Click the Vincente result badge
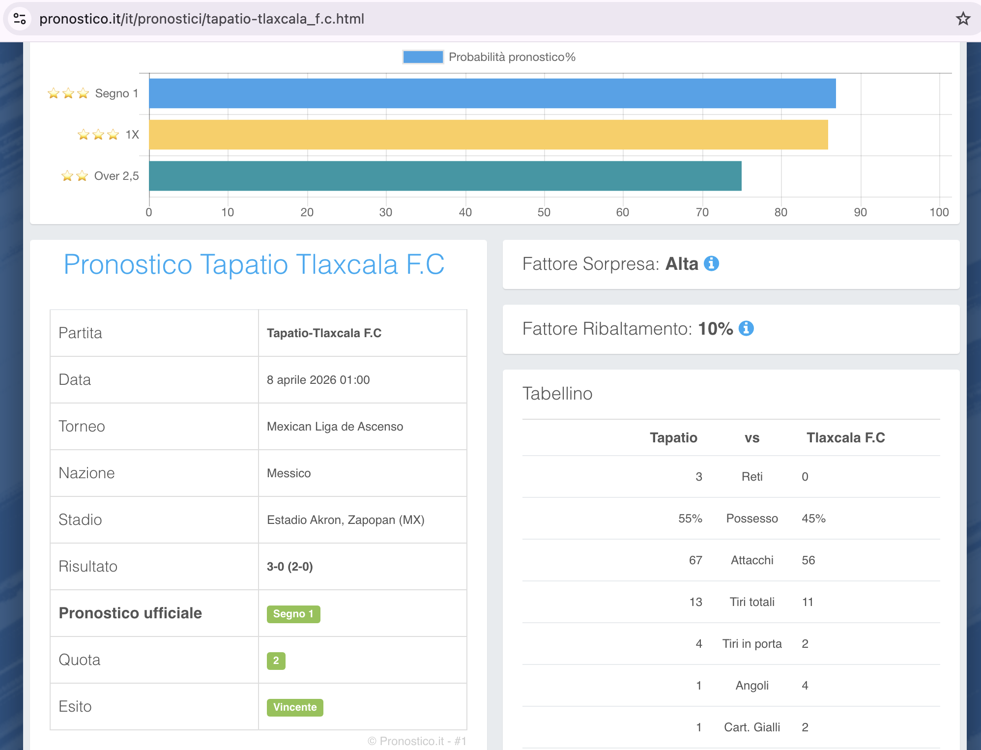This screenshot has width=981, height=750. pos(295,707)
